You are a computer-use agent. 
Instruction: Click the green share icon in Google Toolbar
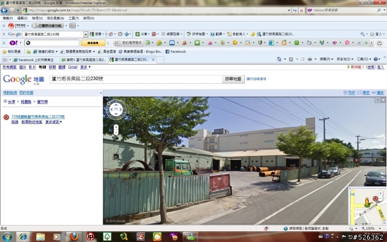pos(137,34)
